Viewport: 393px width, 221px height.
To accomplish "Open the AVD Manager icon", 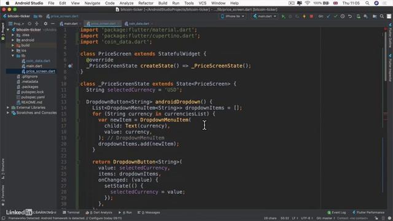I will [359, 17].
